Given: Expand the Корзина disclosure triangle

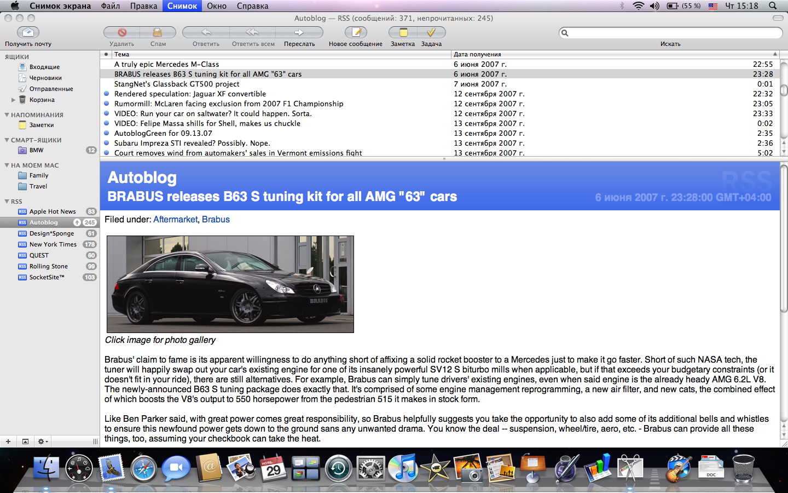Looking at the screenshot, I should [x=13, y=100].
